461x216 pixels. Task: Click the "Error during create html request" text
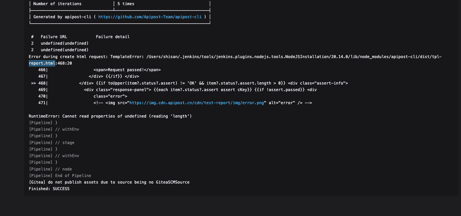pyautogui.click(x=68, y=57)
